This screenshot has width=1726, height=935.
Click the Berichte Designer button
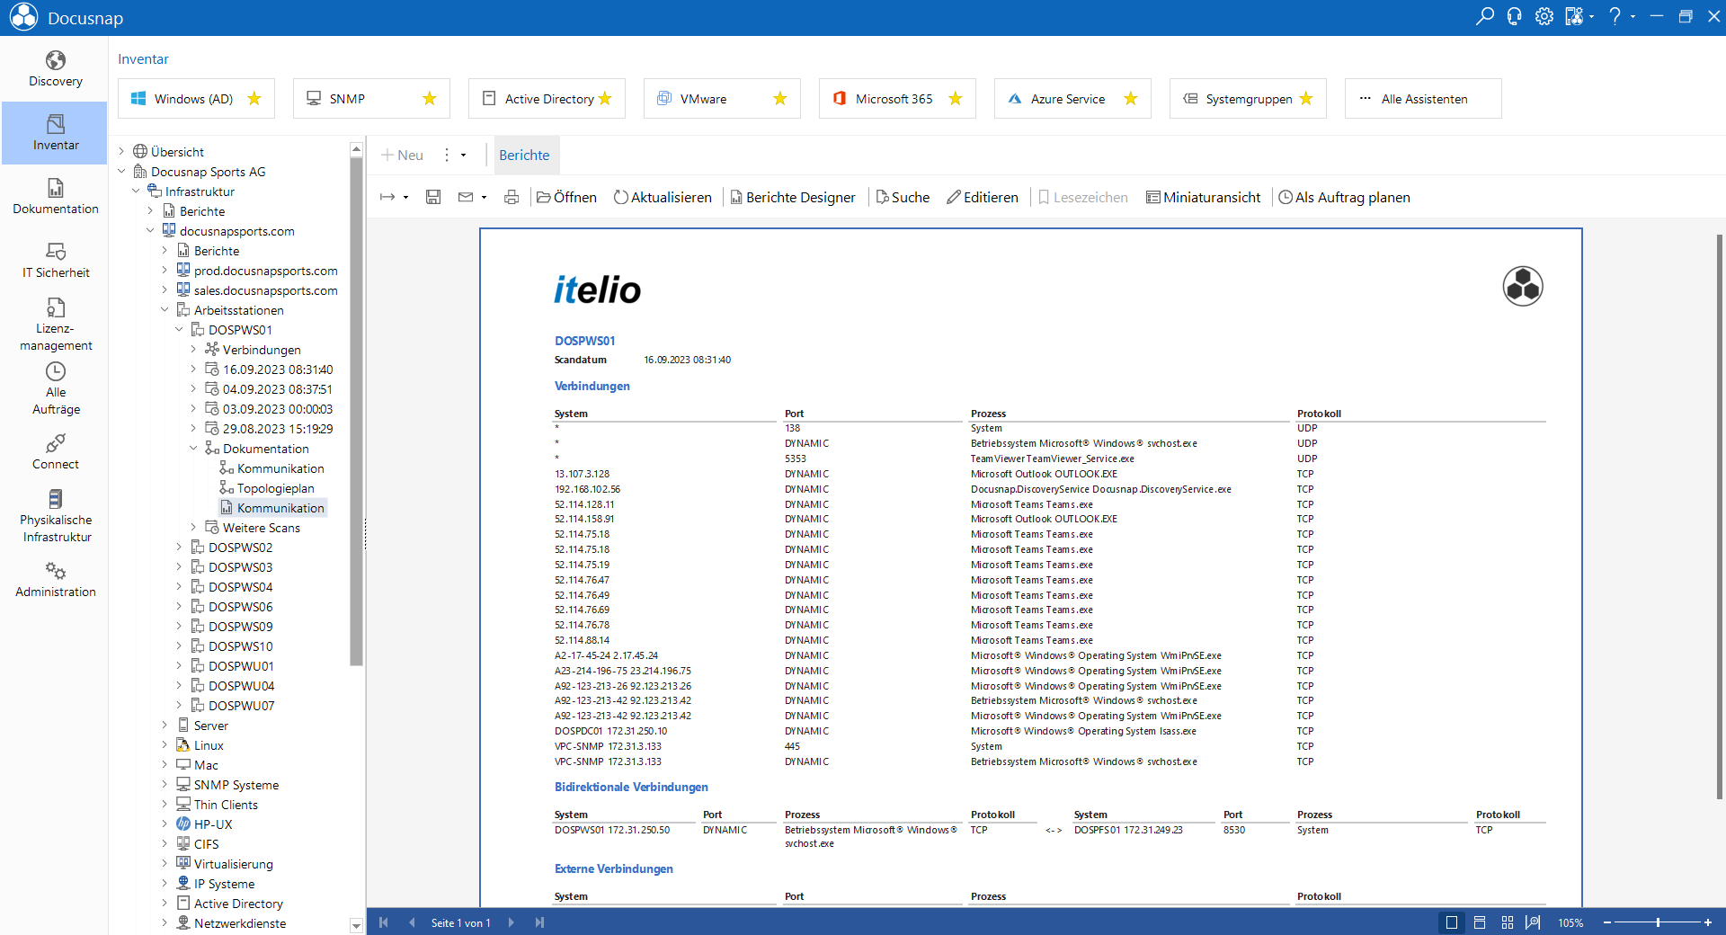(x=792, y=197)
